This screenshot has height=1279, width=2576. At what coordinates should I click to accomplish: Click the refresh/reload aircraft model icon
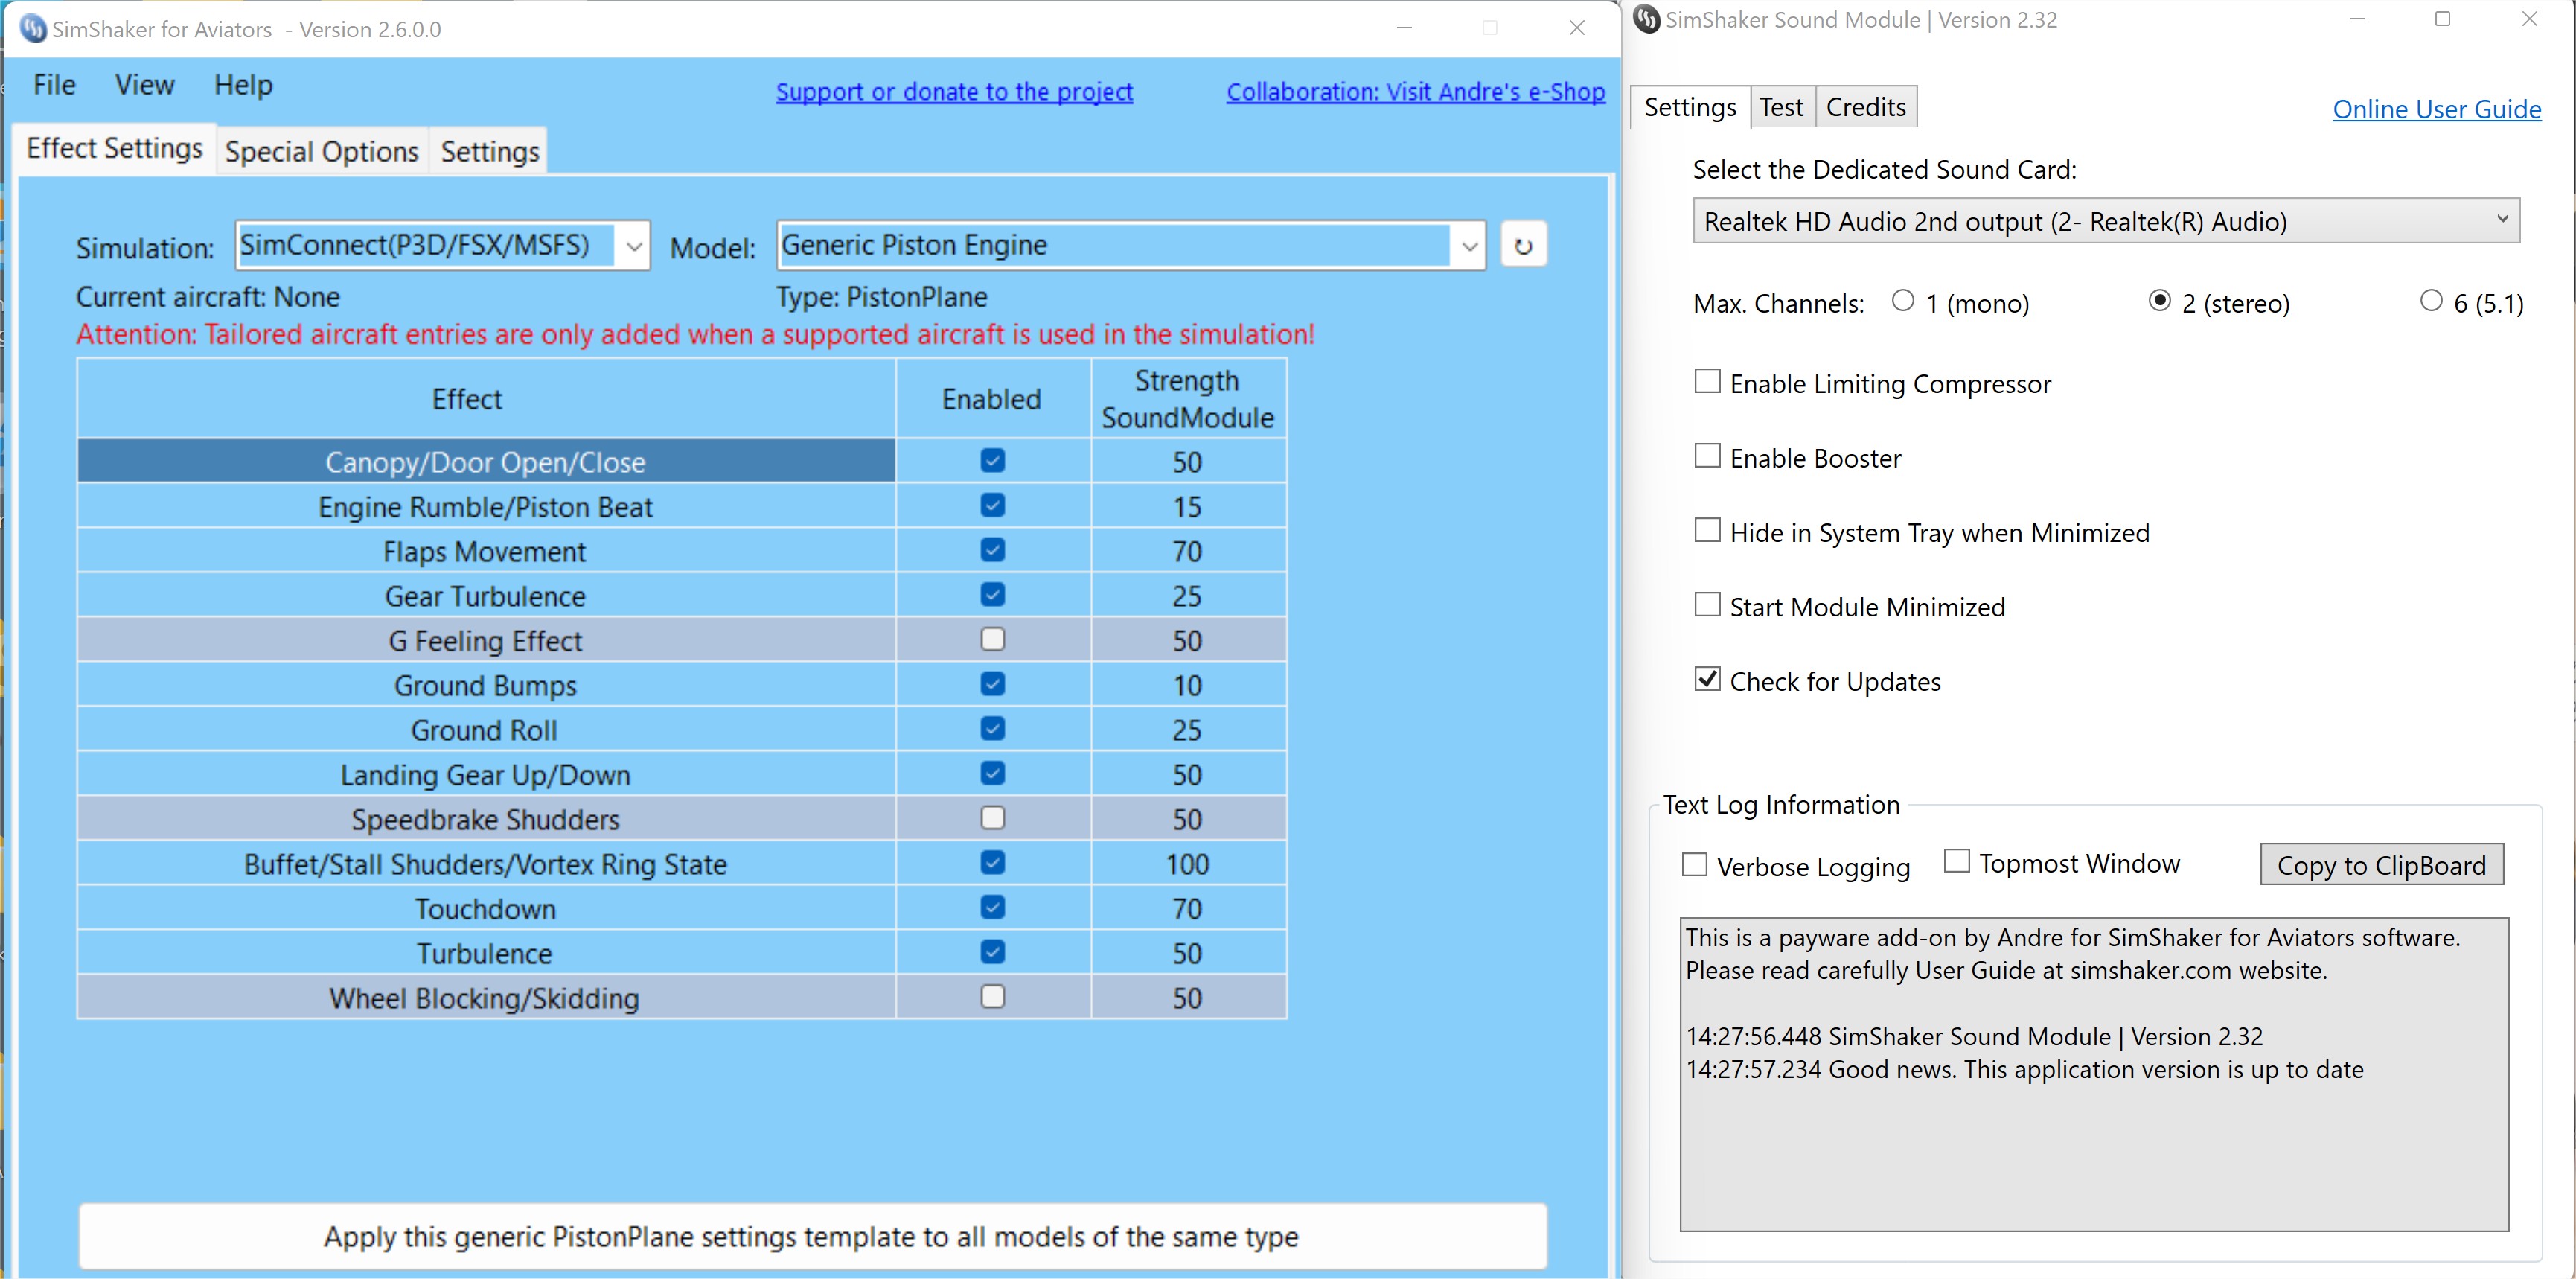pos(1523,245)
